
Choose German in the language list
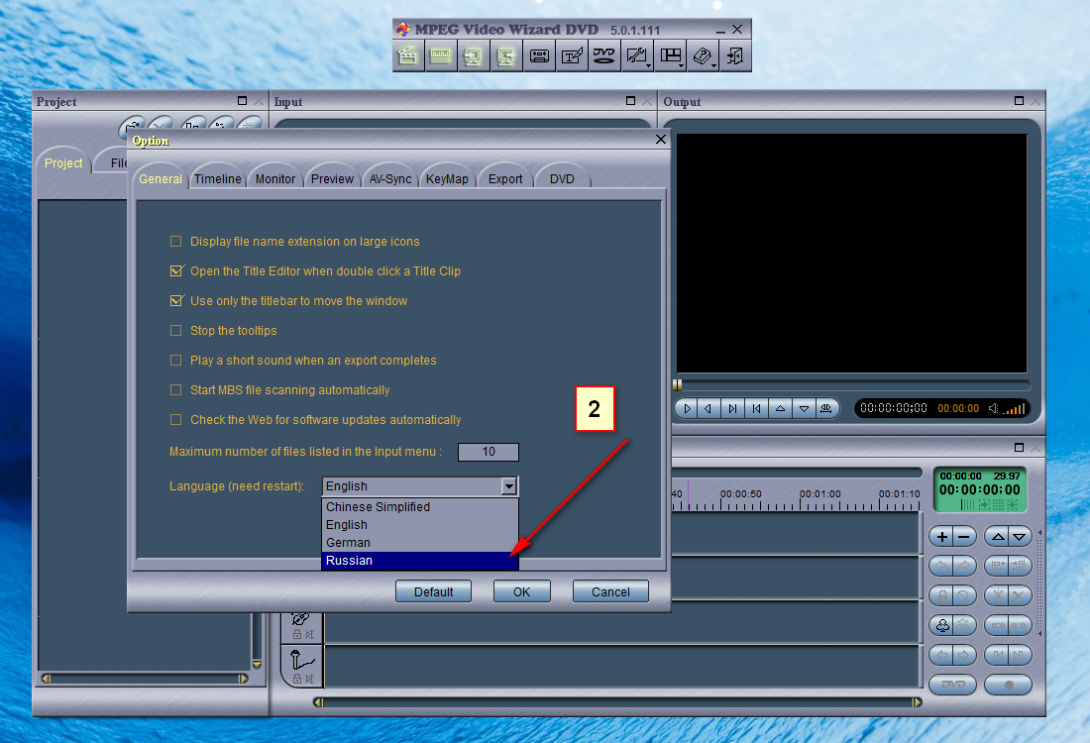pyautogui.click(x=420, y=543)
